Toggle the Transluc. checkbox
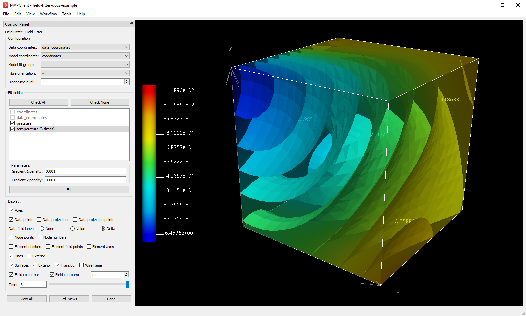This screenshot has width=526, height=316. click(57, 265)
